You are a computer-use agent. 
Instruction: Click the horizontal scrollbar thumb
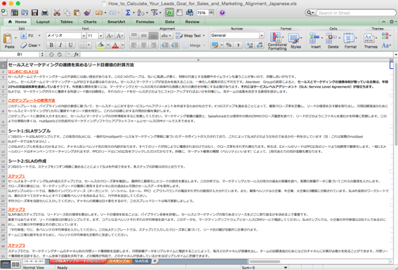point(265,262)
